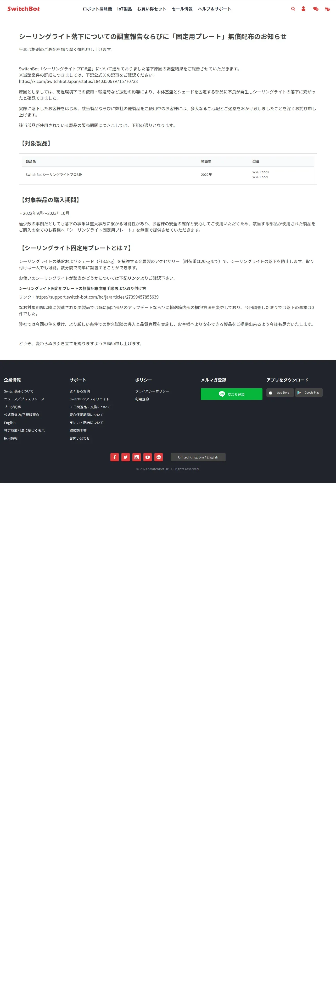336x1008 pixels.
Task: Click the 企業情報 footer heading
Action: [x=13, y=380]
